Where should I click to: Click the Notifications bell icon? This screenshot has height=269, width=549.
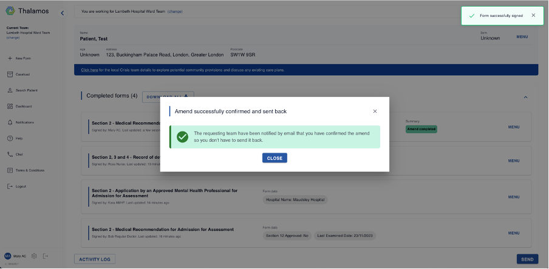click(10, 122)
